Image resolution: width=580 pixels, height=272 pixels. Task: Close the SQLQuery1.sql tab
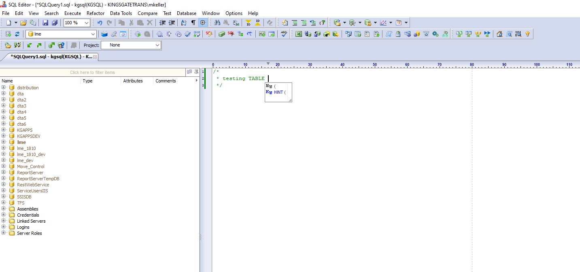click(95, 57)
